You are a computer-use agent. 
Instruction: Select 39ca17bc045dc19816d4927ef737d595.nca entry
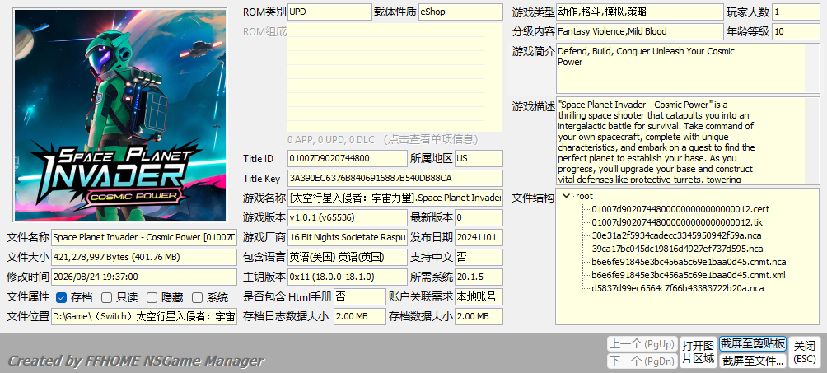(x=677, y=249)
